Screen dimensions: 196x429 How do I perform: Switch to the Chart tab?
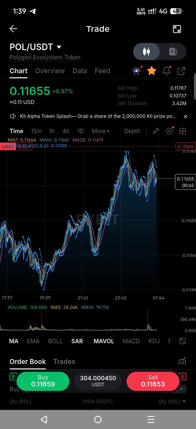point(19,71)
